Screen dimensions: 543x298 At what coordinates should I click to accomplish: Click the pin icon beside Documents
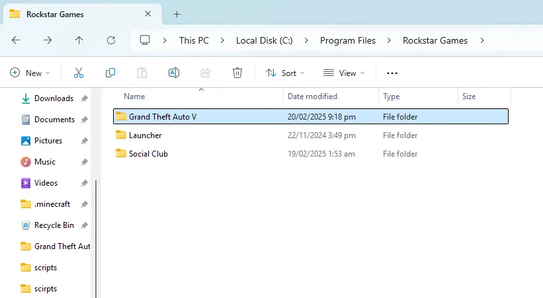pos(84,120)
